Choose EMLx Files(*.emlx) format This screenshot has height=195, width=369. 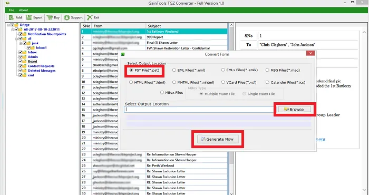[223, 70]
